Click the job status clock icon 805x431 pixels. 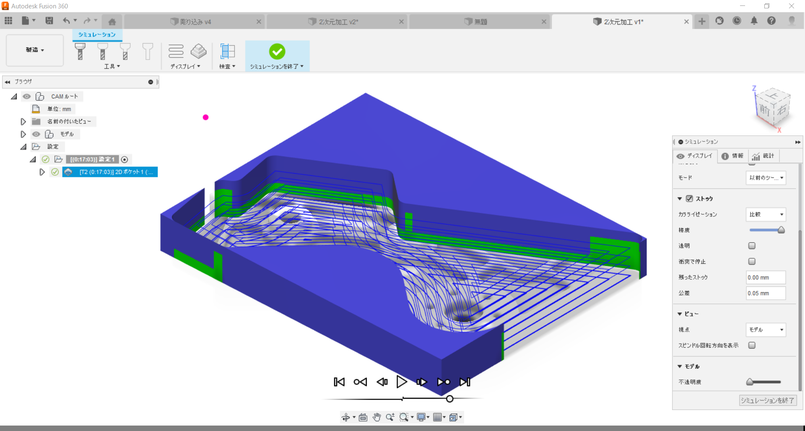pyautogui.click(x=737, y=21)
